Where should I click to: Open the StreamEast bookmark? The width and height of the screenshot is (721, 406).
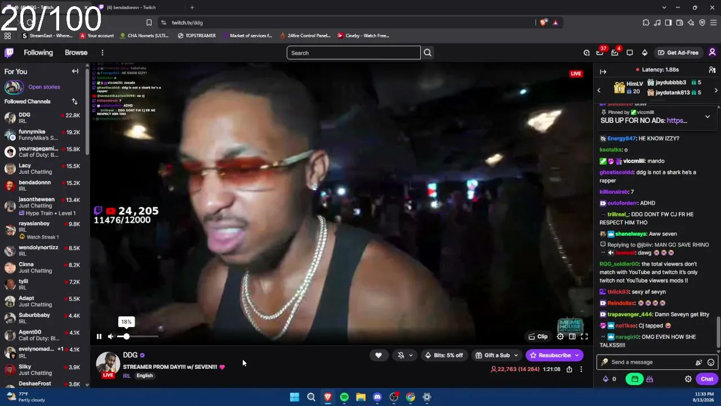tap(47, 36)
